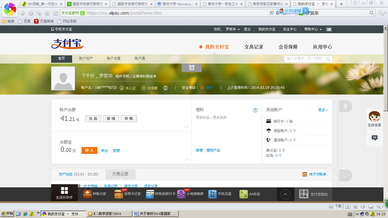Click the browser refresh icon
This screenshot has width=388, height=218.
(x=31, y=13)
